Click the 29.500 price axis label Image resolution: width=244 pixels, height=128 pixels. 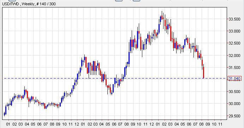tap(234, 116)
